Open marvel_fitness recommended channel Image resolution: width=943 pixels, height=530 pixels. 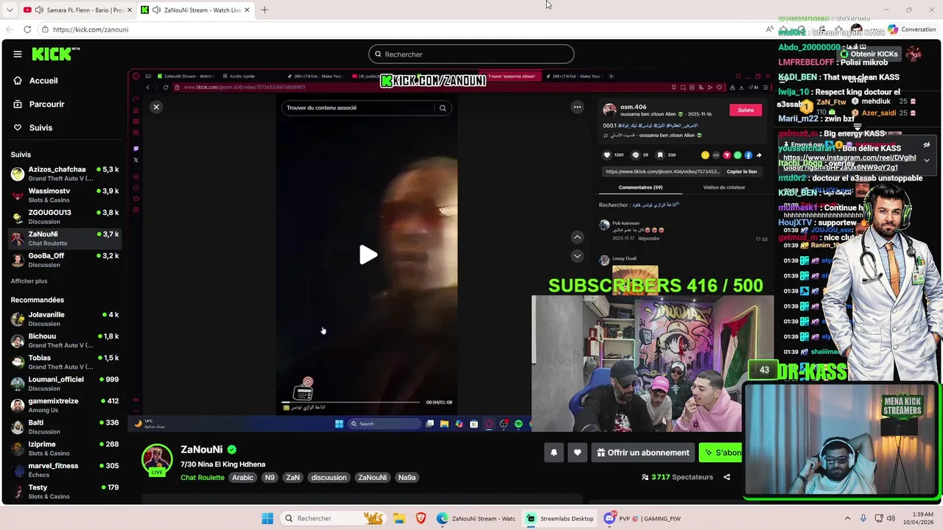point(65,470)
